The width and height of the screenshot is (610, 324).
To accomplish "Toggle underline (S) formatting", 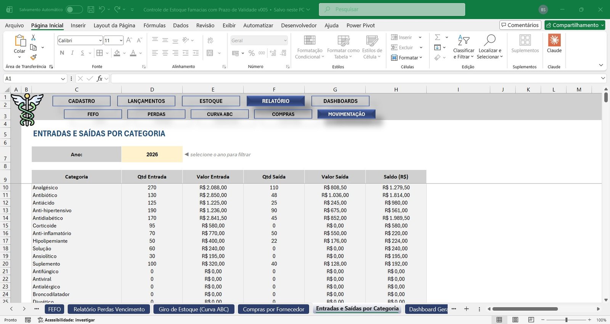I will 82,53.
